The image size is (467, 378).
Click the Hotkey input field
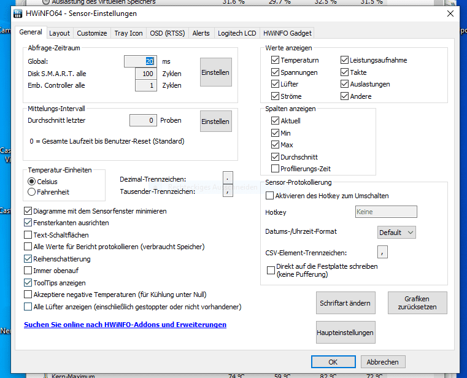pyautogui.click(x=386, y=212)
